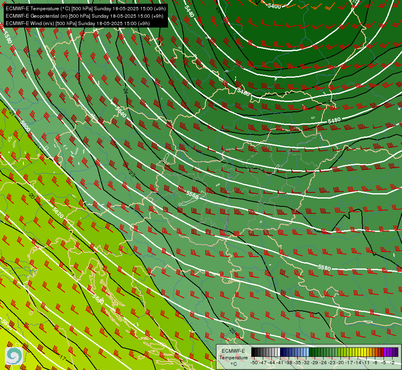Image resolution: width=402 pixels, height=370 pixels.
Task: Click the -44 legend value
Action: [x=272, y=363]
